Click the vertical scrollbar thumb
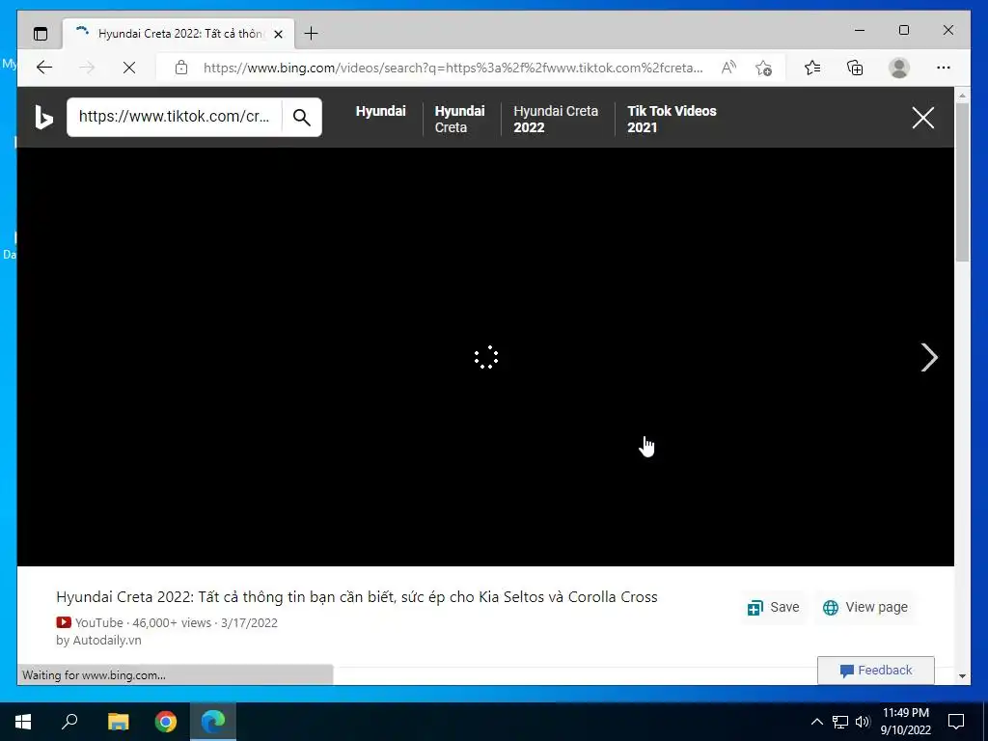The width and height of the screenshot is (988, 741). tap(962, 181)
